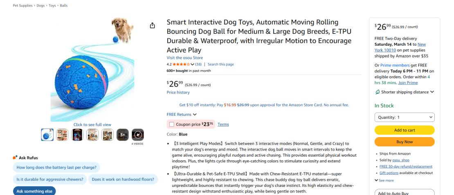Viewport: 454px width, 195px height.
Task: Open the 4 videos thumbnail
Action: (x=138, y=134)
